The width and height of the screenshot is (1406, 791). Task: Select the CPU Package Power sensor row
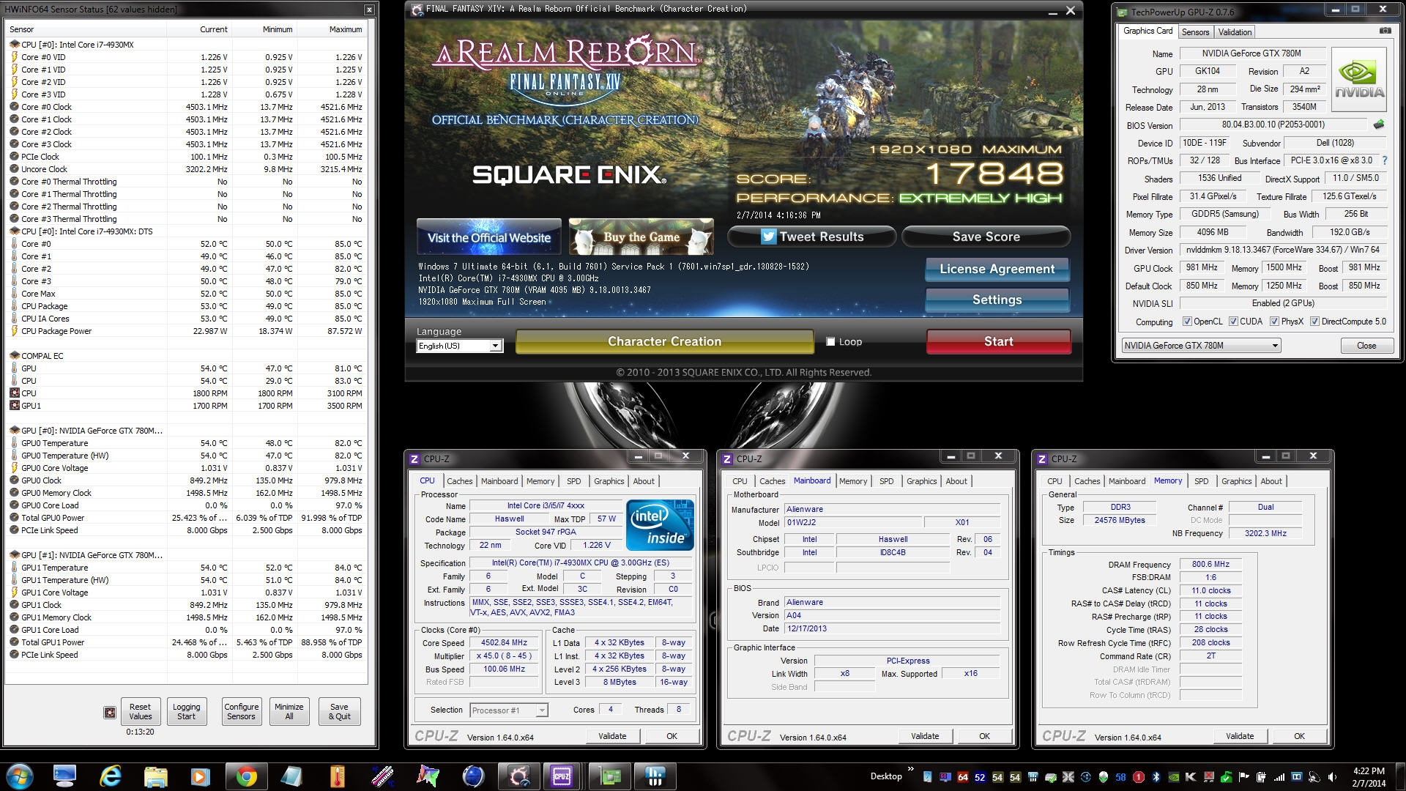coord(187,331)
